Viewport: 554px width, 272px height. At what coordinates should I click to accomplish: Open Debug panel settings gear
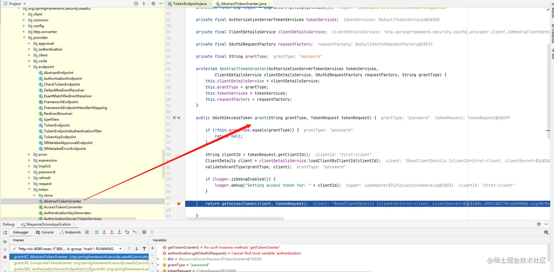pos(539,224)
